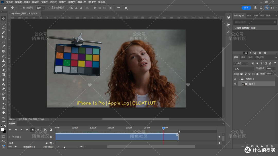
Task: Click the Renamy 重命名图层 search field
Action: click(x=255, y=22)
